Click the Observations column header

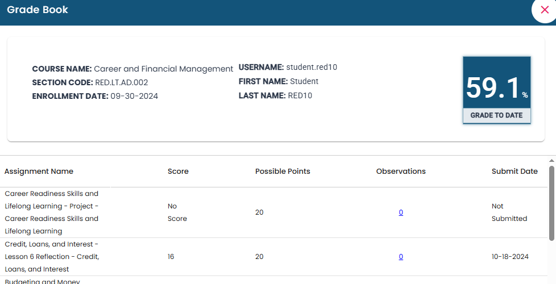pos(401,172)
